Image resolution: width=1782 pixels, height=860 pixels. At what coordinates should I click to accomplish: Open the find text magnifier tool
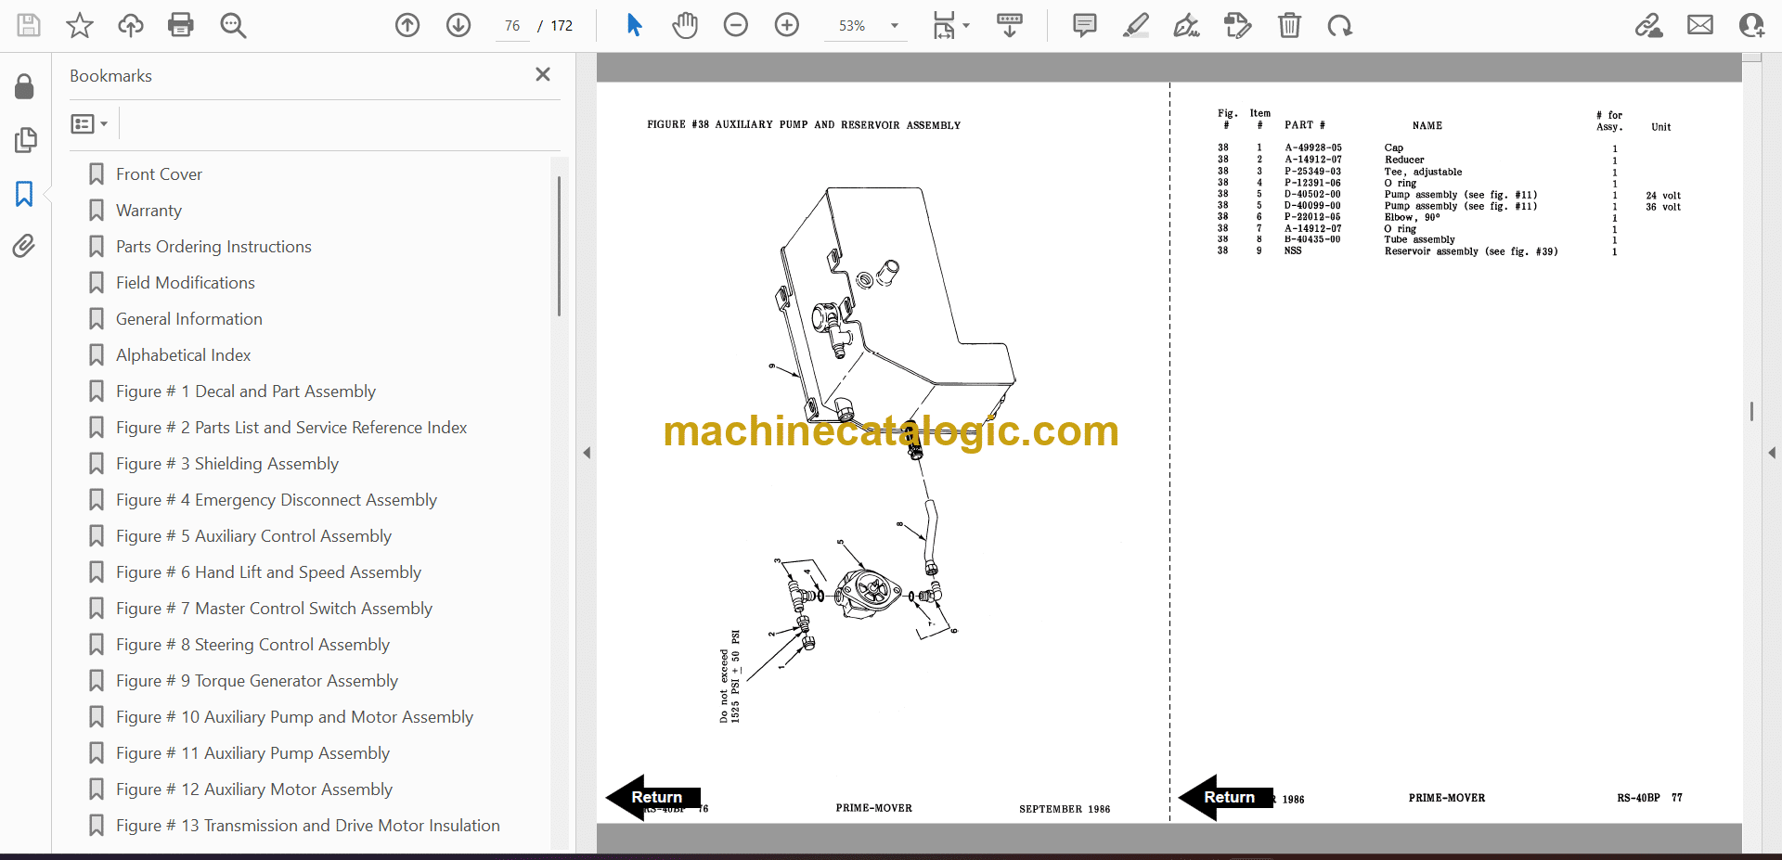233,25
